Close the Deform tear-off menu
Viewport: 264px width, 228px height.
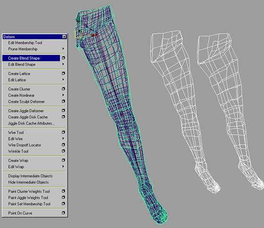pyautogui.click(x=64, y=37)
